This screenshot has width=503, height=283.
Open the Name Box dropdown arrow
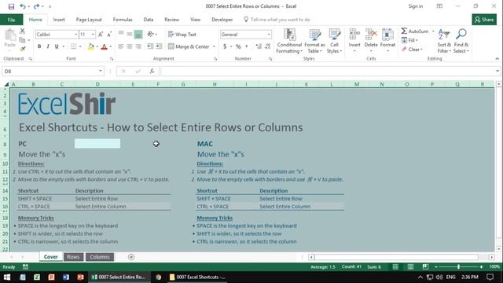click(x=101, y=72)
